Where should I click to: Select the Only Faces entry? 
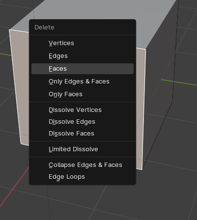coord(83,94)
